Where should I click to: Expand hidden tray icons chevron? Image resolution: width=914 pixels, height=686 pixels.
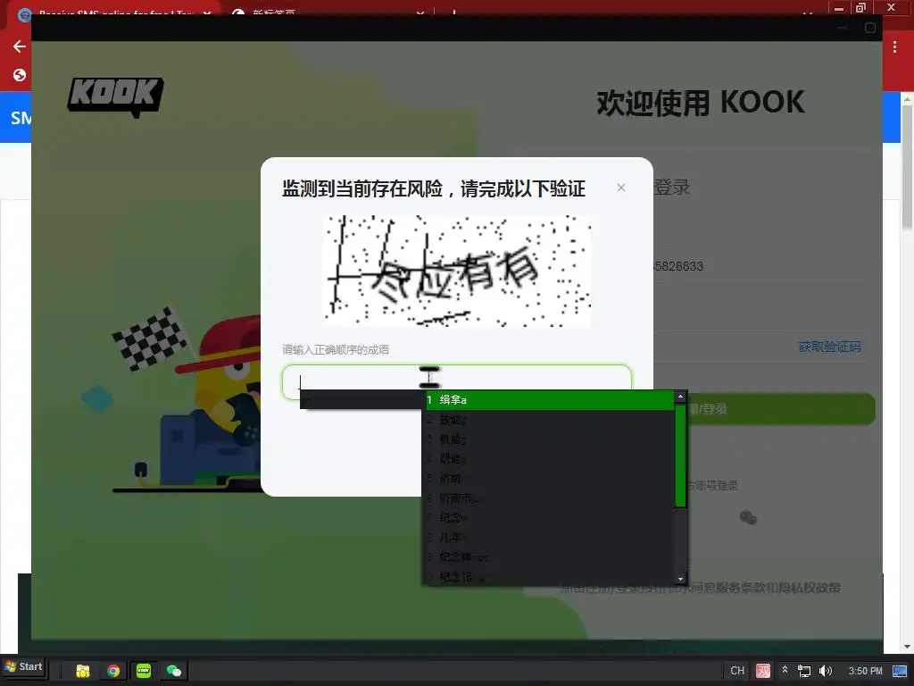785,670
